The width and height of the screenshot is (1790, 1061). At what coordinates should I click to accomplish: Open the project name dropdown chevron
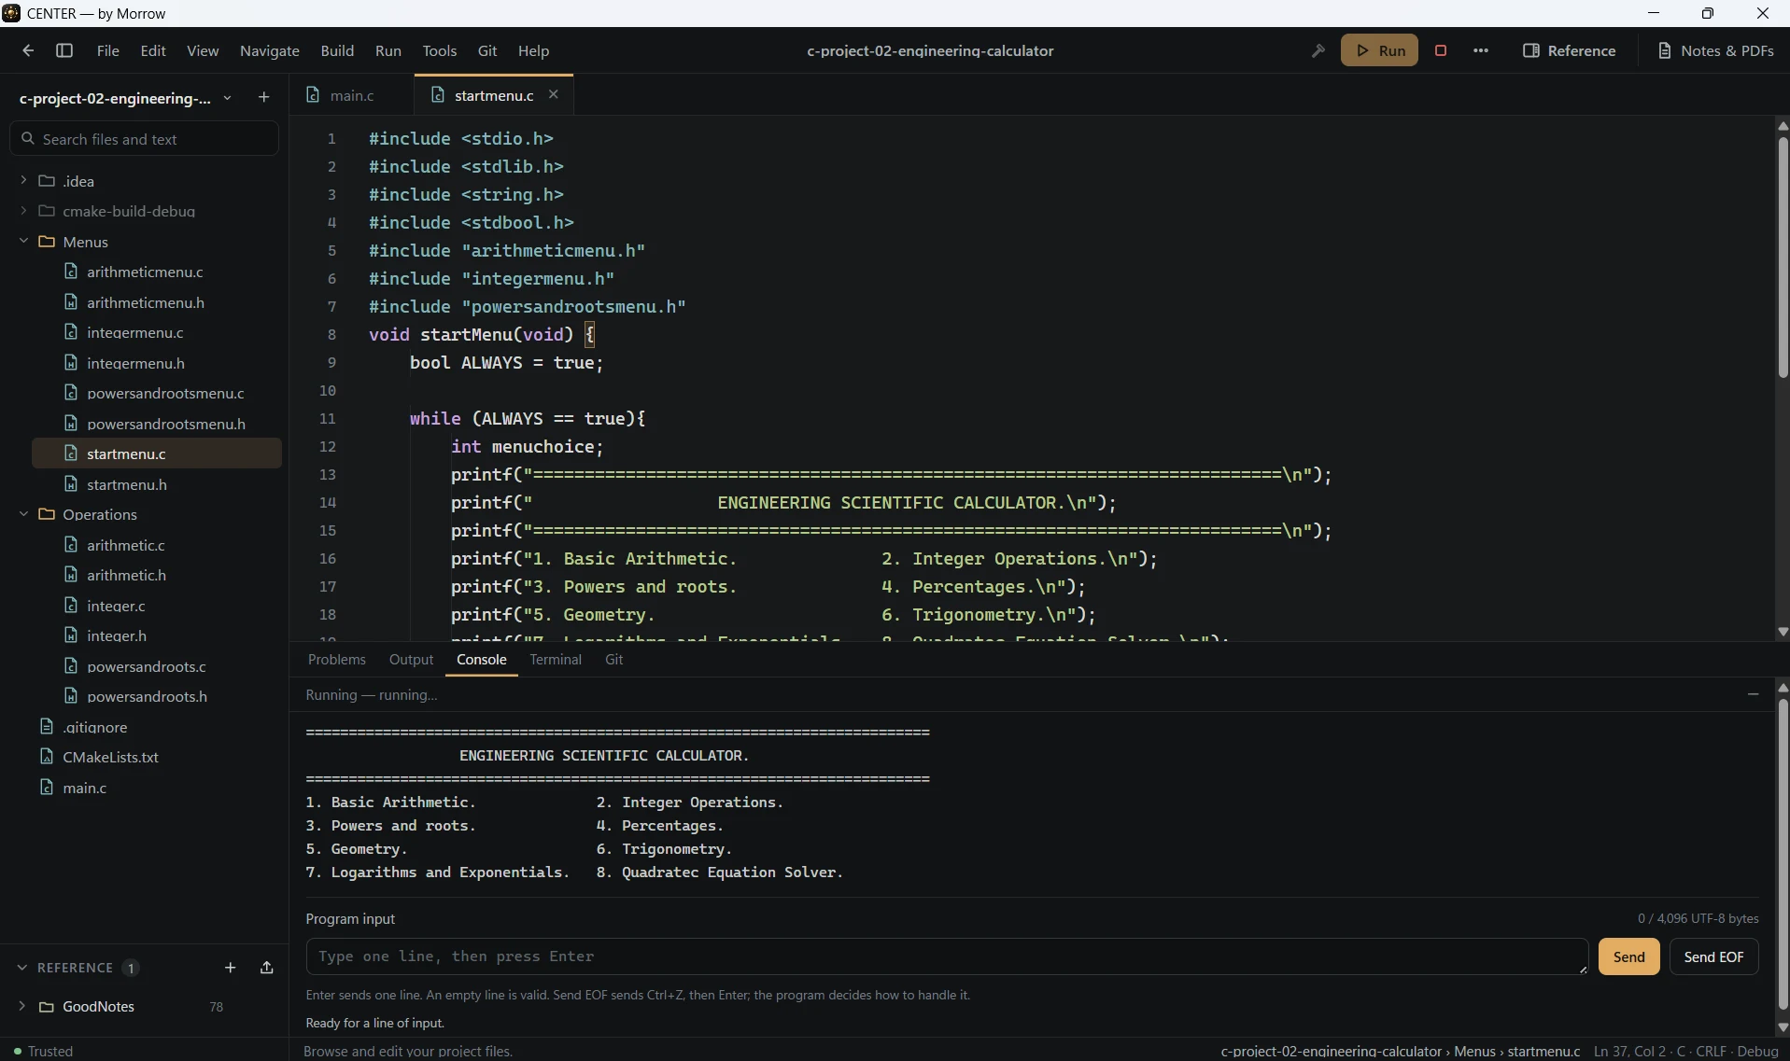click(x=227, y=98)
